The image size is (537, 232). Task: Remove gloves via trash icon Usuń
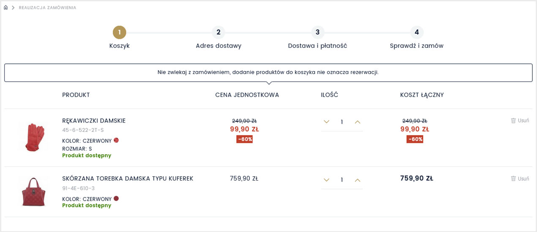pyautogui.click(x=520, y=120)
